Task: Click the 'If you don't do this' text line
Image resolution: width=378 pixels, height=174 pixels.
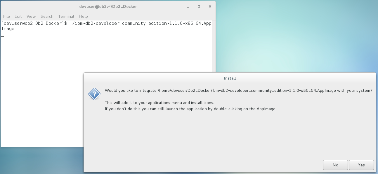Action: point(190,109)
